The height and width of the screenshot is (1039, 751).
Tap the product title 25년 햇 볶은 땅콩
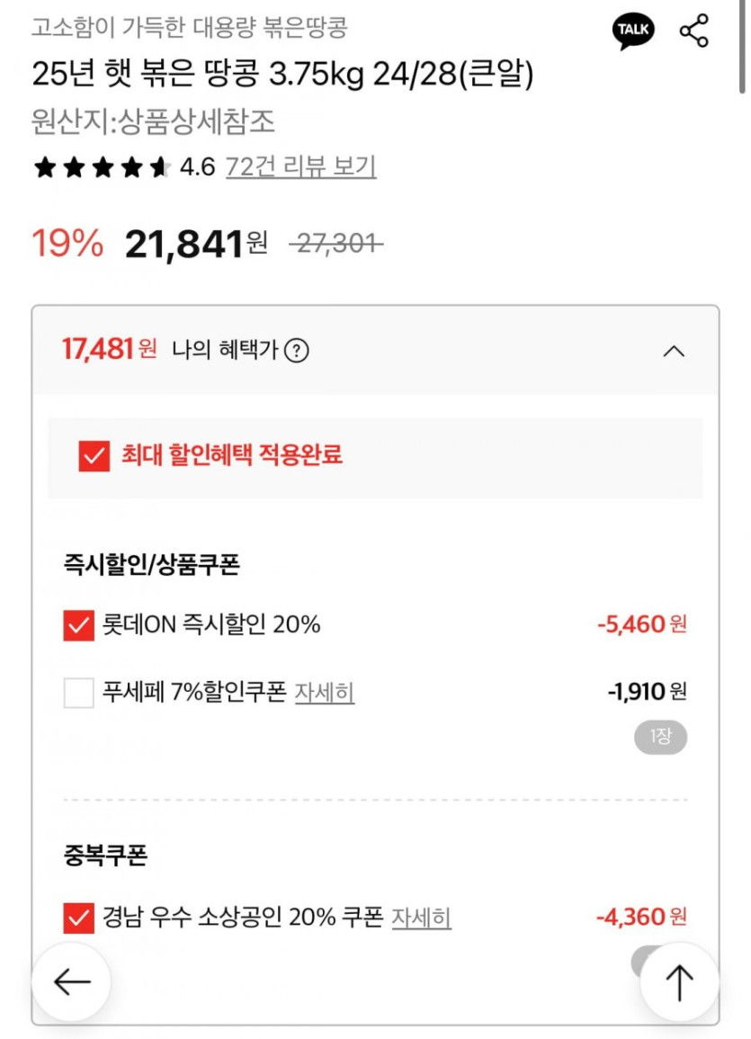pos(282,75)
